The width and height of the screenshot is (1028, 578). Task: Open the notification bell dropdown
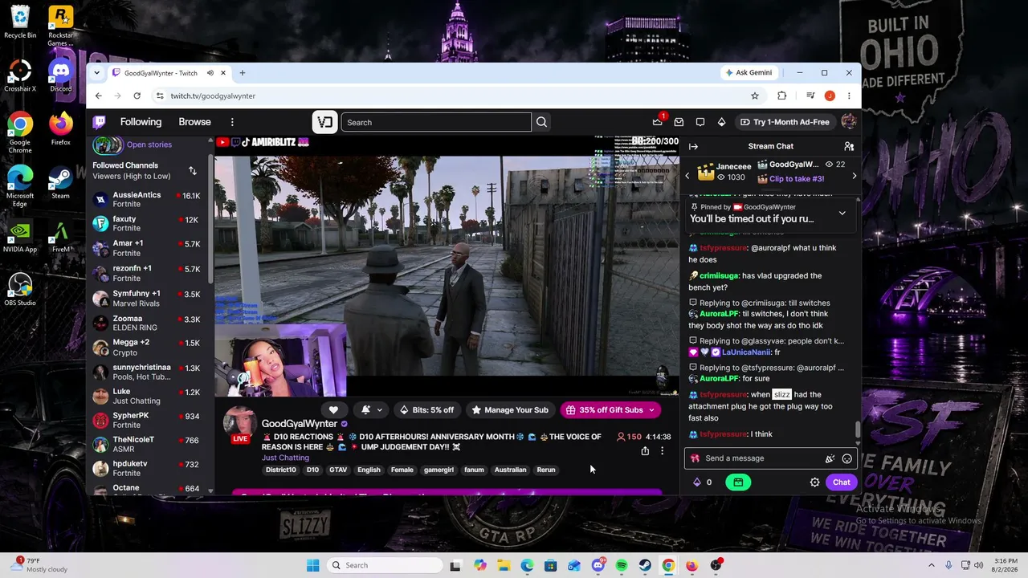[371, 410]
